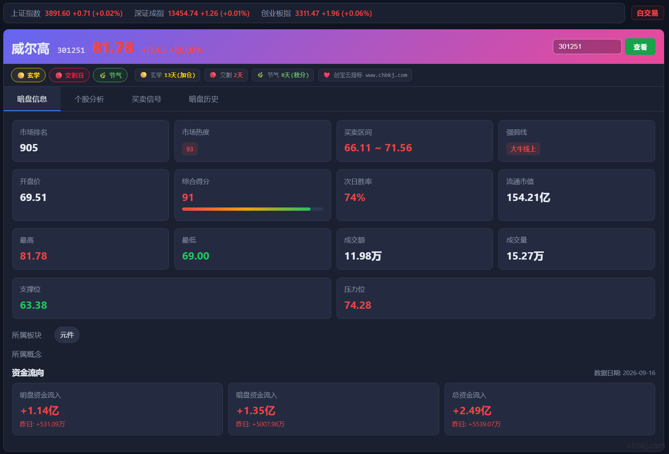Click the coin icon in 玄学 13天 badge
669x454 pixels.
(143, 75)
